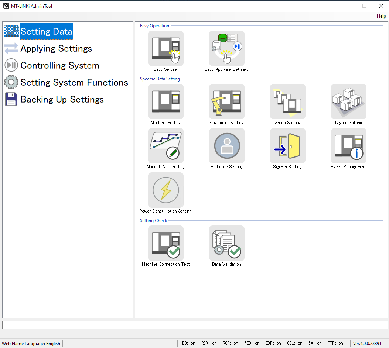This screenshot has width=389, height=348.
Task: Click the Specific Data Setting section heading
Action: point(160,79)
